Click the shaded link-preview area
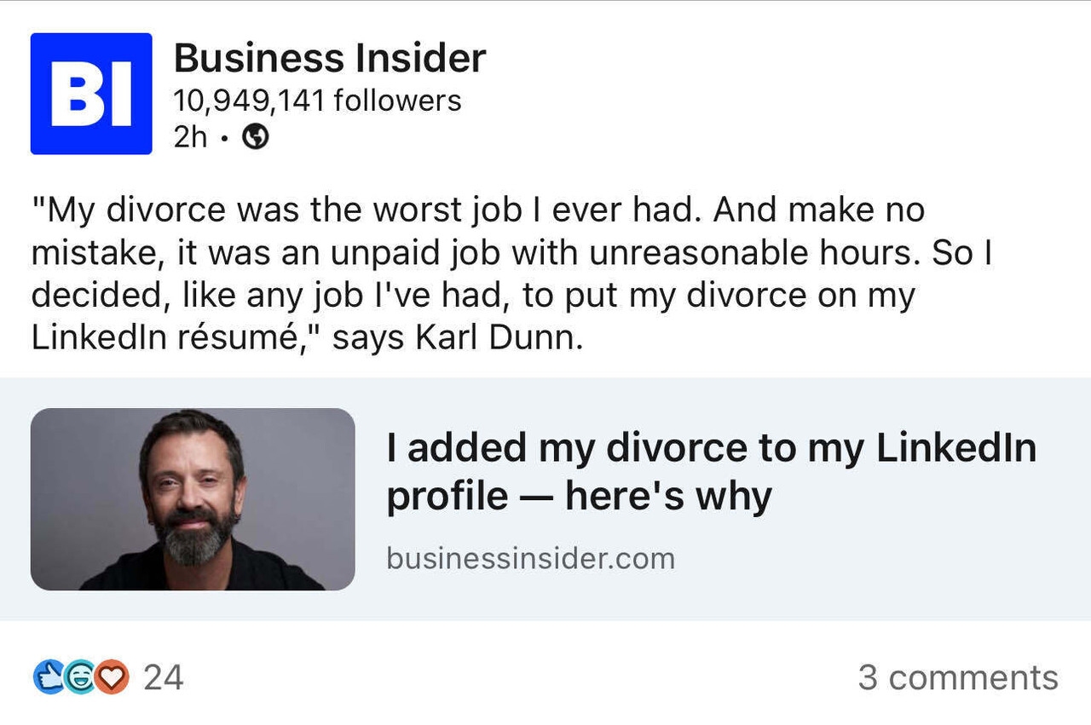 545,498
